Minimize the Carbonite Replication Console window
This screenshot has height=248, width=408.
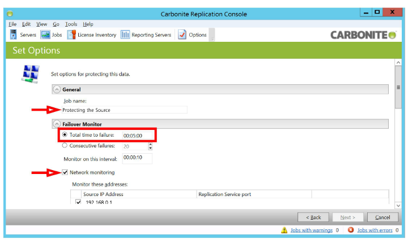click(x=366, y=12)
